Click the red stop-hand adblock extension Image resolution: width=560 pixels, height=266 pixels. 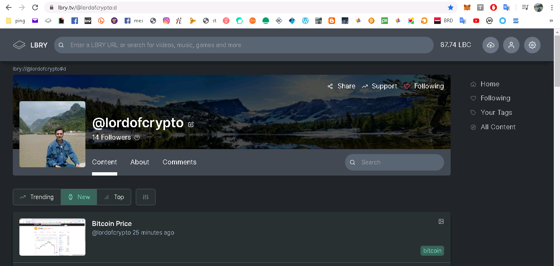tap(493, 7)
